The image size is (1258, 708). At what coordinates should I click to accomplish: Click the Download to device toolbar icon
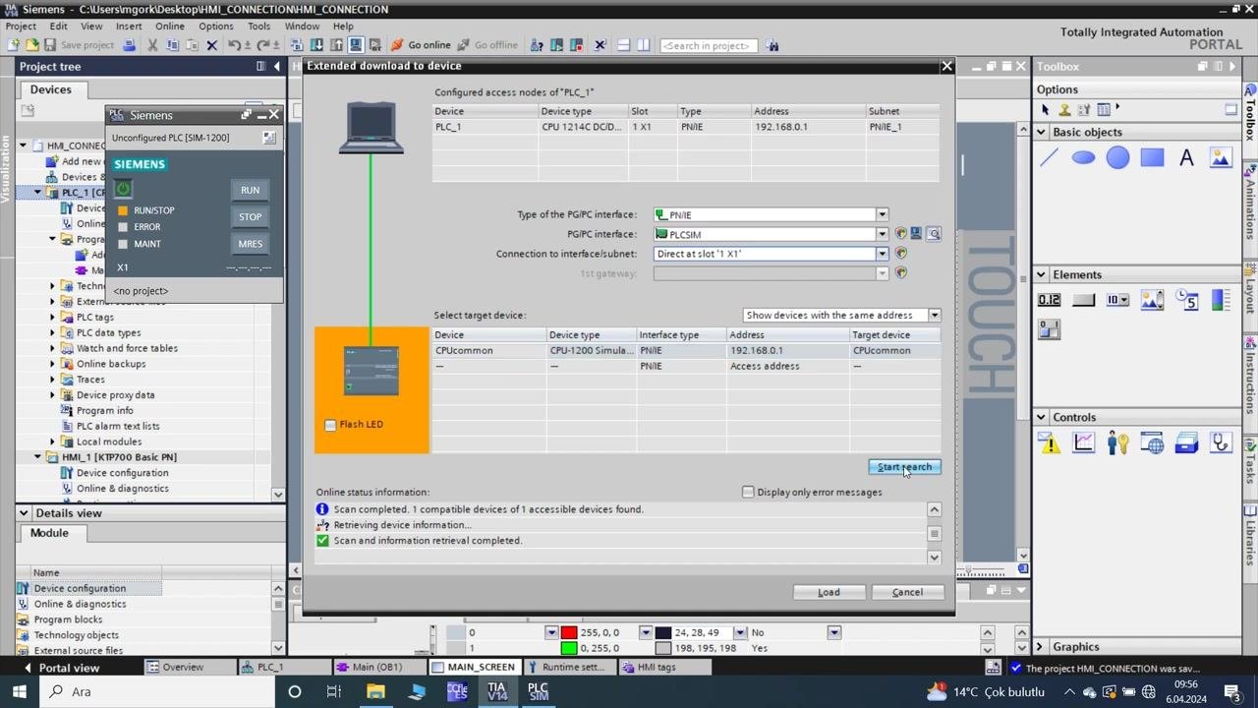317,45
